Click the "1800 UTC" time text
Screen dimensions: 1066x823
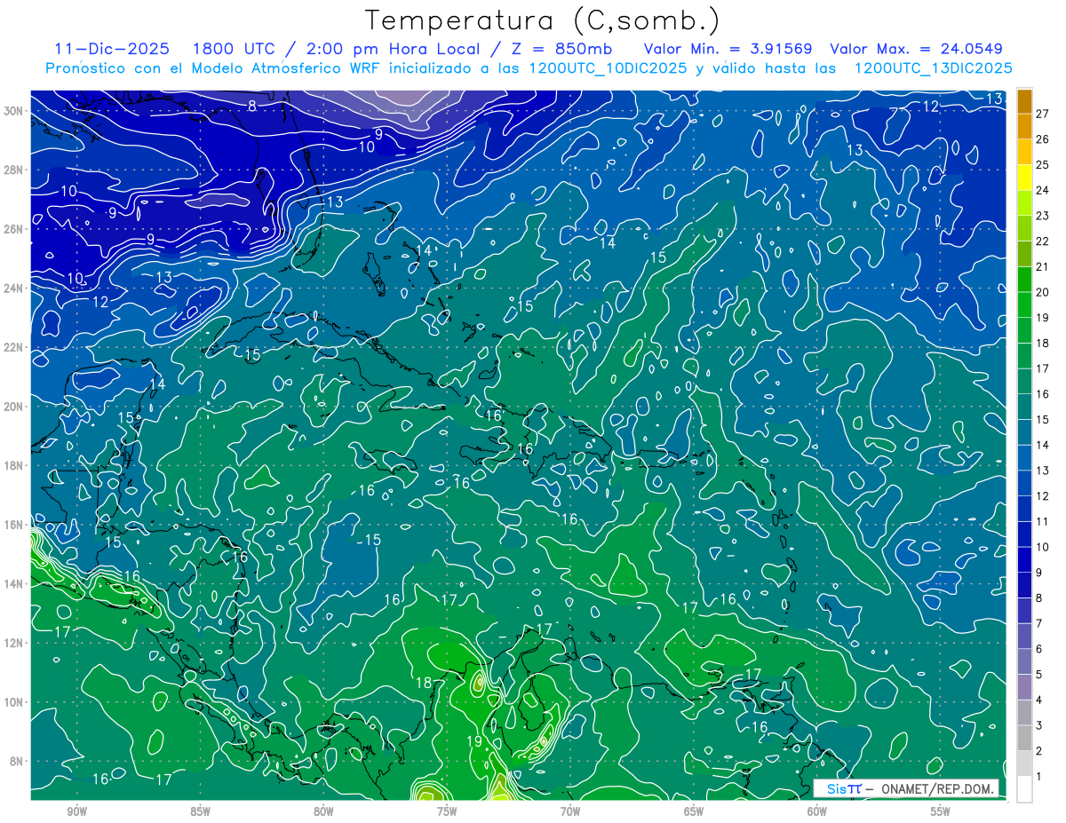[x=234, y=49]
